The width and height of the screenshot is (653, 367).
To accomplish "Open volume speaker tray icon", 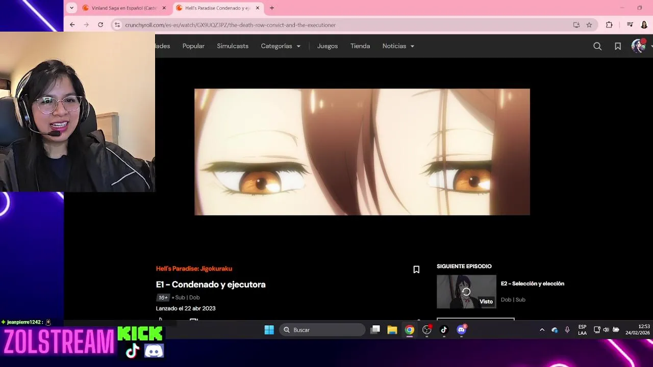I will pyautogui.click(x=606, y=330).
